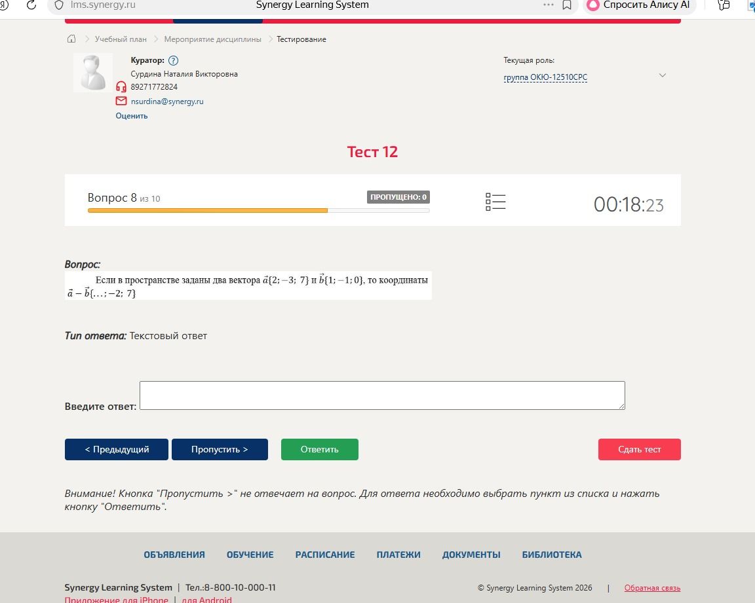Viewport: 755px width, 603px height.
Task: Open the ОБЪЯВЛЕНИЯ footer menu
Action: tap(174, 555)
